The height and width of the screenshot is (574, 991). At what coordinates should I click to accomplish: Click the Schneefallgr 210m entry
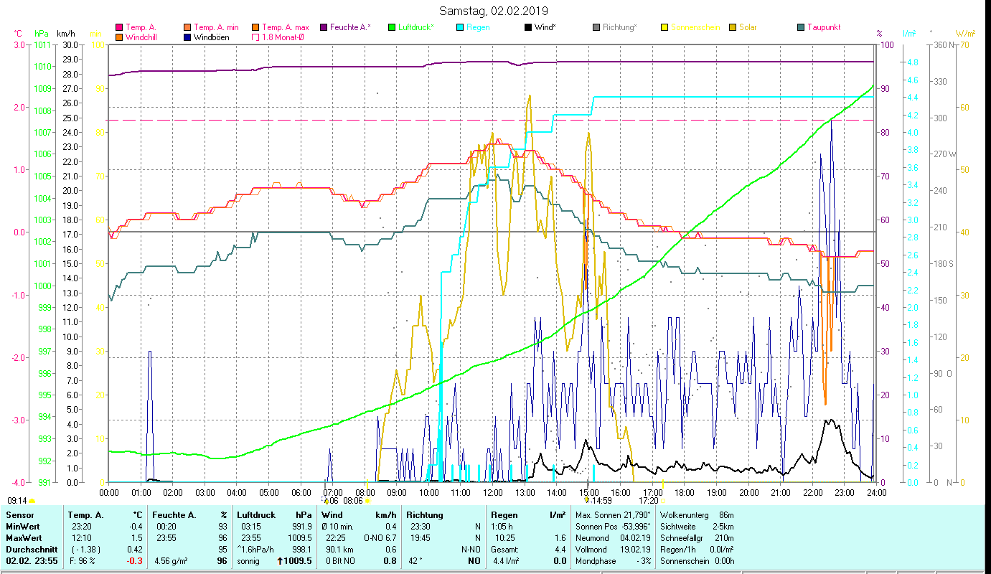point(696,538)
